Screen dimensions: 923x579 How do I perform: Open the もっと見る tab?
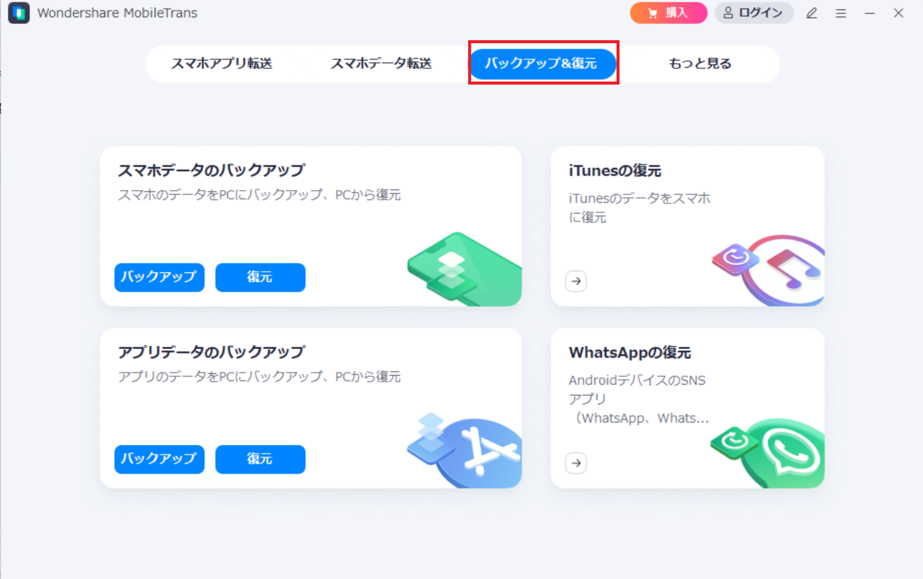[x=700, y=64]
